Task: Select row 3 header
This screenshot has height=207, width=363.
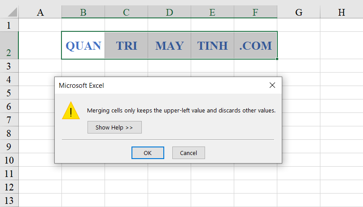Action: [9, 66]
